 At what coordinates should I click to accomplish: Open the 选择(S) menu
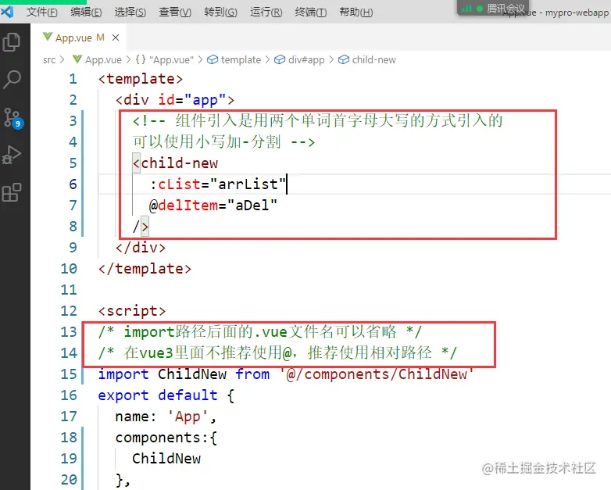pos(130,12)
